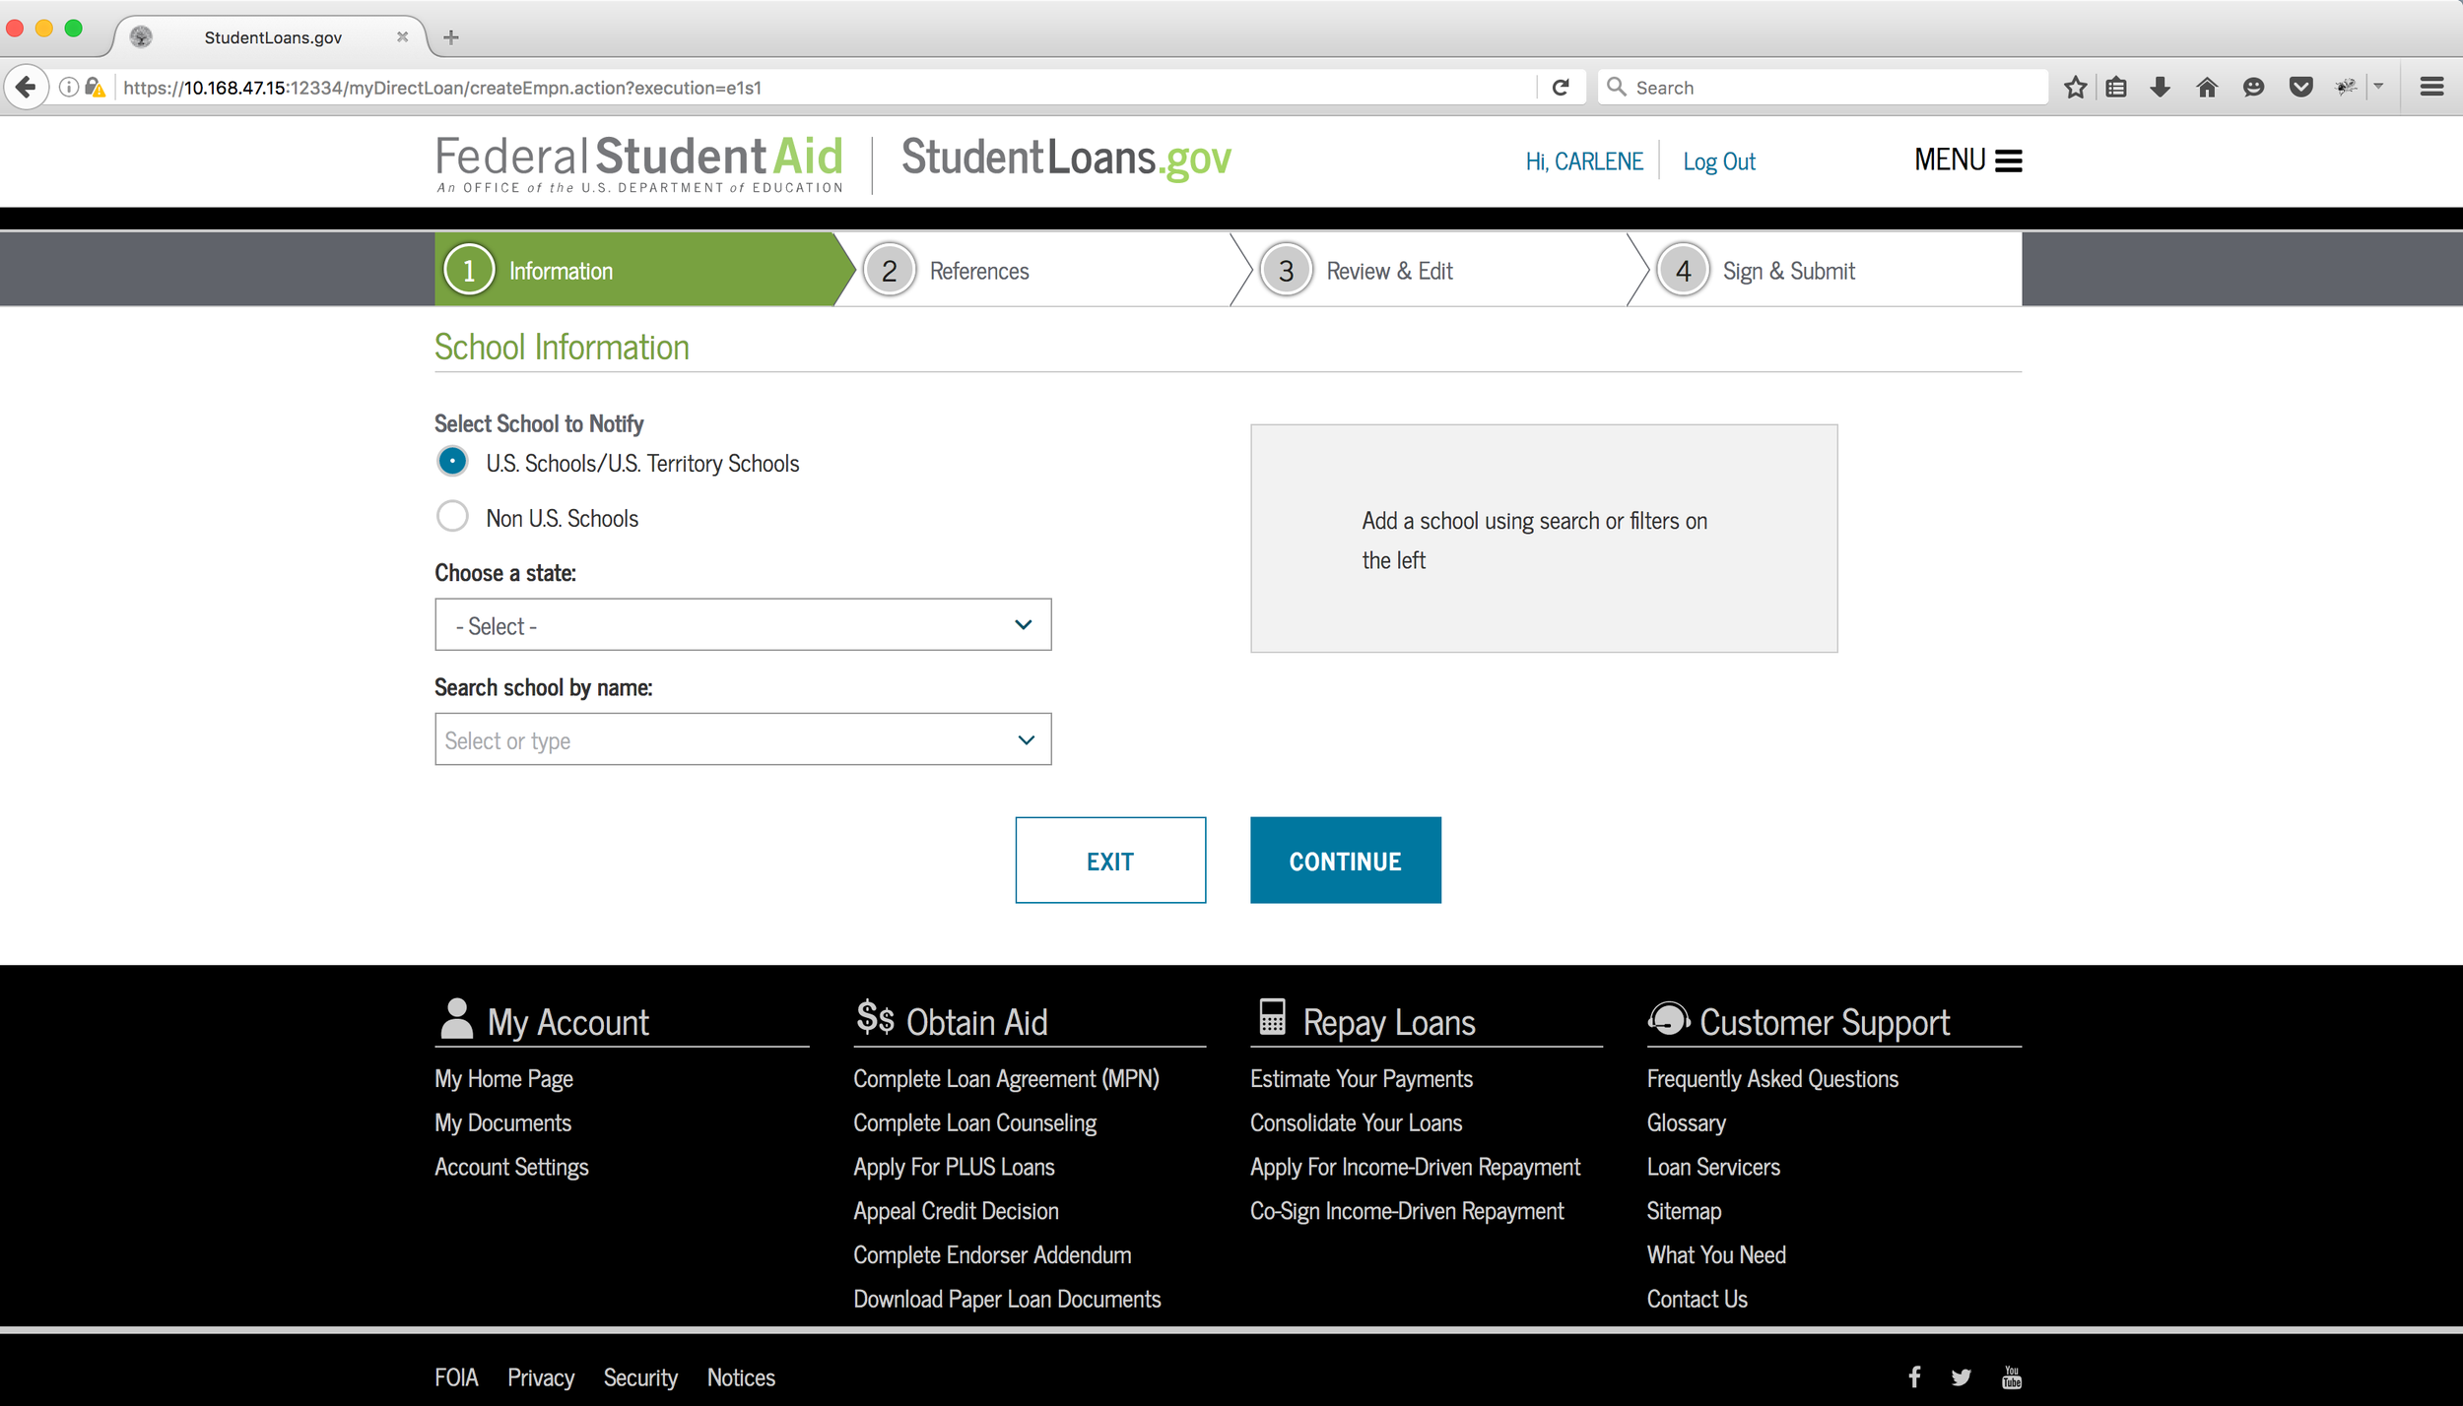Select Non U.S. Schools radio button

452,517
